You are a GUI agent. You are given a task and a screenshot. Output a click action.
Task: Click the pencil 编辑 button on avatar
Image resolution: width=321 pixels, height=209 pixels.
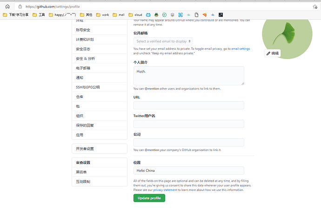(x=272, y=53)
